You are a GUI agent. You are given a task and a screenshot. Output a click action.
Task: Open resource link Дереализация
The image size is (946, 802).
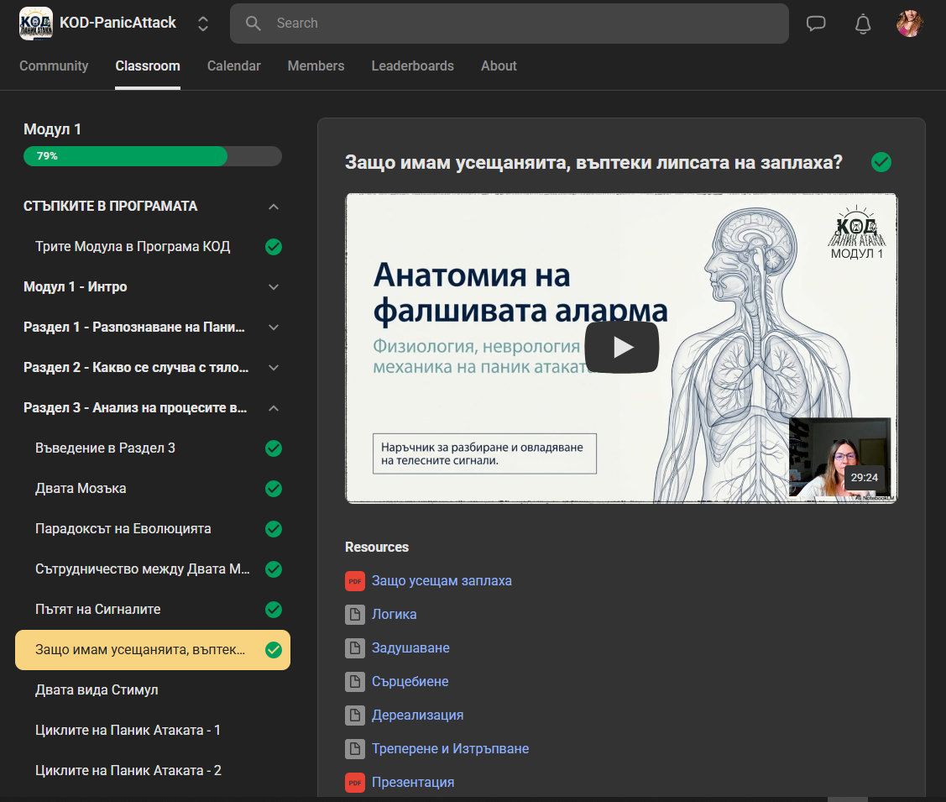(x=417, y=716)
